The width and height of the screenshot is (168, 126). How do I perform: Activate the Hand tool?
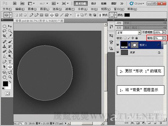(x=4, y=77)
